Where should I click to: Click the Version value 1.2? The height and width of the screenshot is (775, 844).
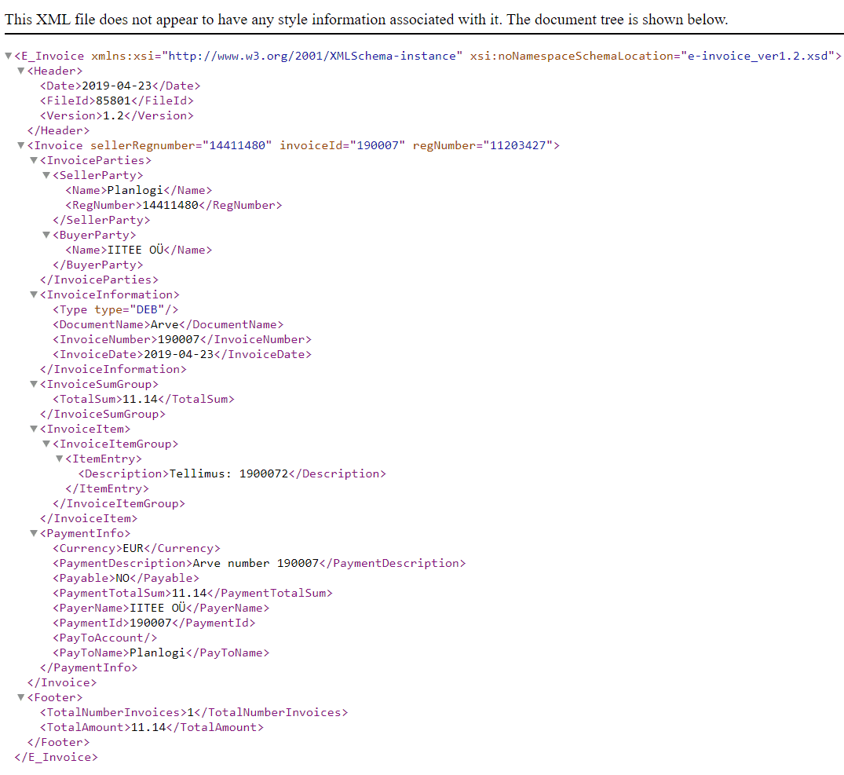tap(113, 115)
